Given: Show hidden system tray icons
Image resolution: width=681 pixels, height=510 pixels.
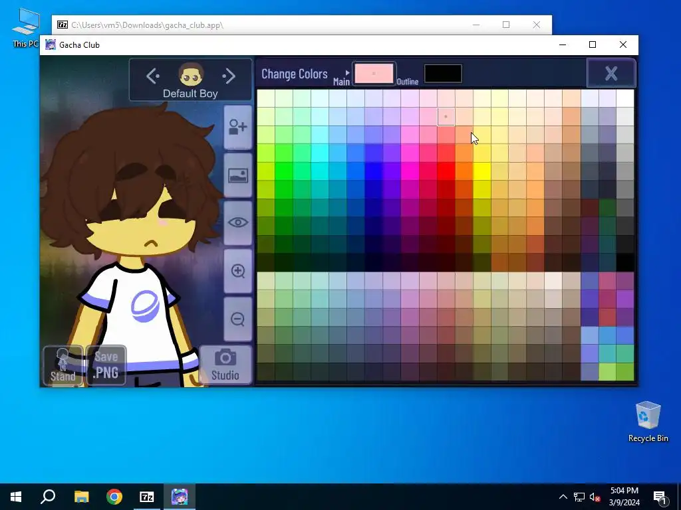Looking at the screenshot, I should (563, 497).
